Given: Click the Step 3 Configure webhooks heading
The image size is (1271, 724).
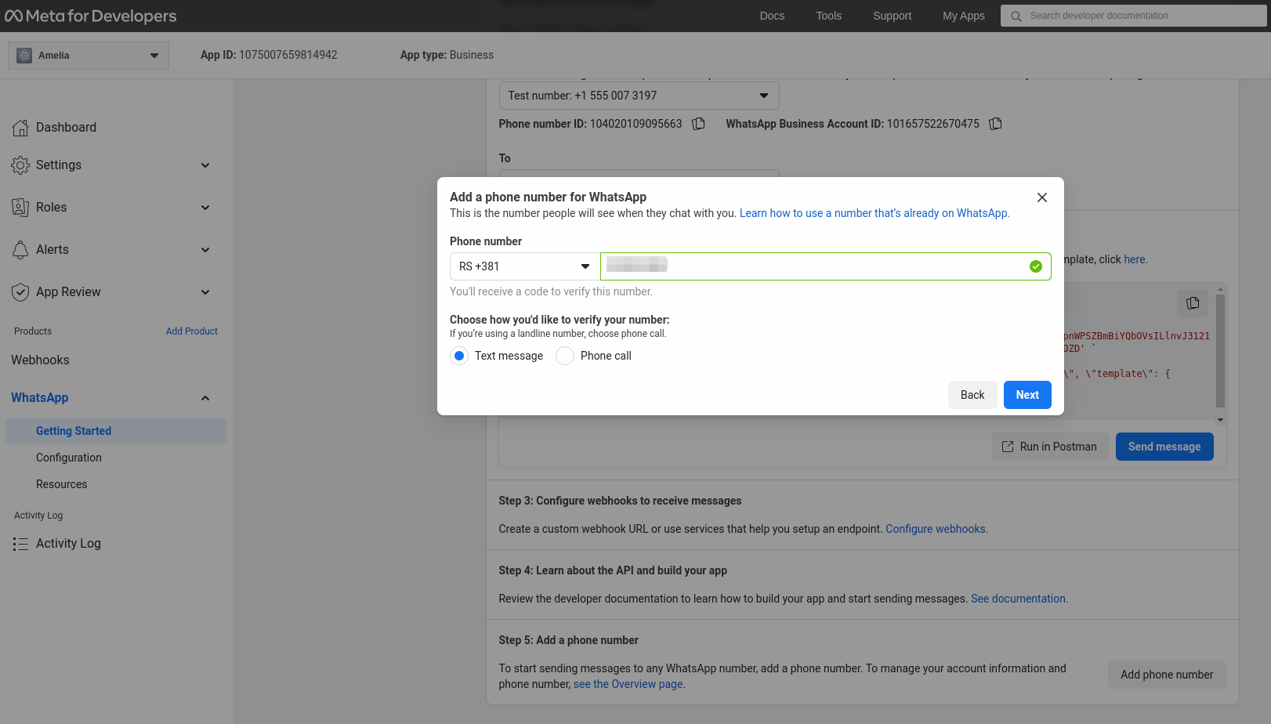Looking at the screenshot, I should tap(620, 501).
